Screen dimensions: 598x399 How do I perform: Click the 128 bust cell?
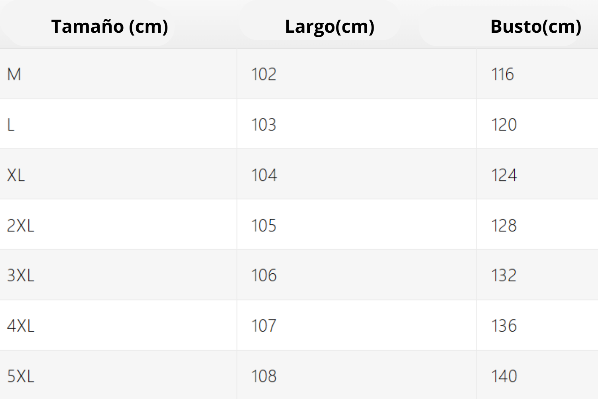click(504, 226)
